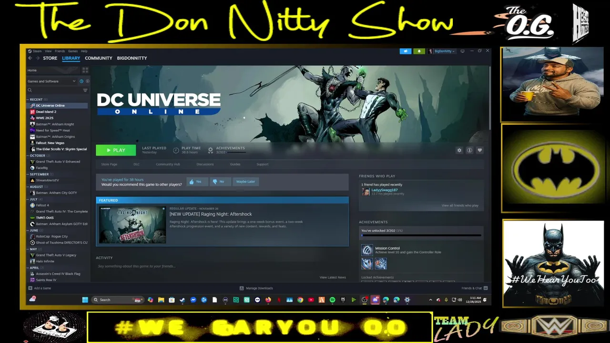The width and height of the screenshot is (610, 343).
Task: Open the Discussions link
Action: (x=205, y=164)
